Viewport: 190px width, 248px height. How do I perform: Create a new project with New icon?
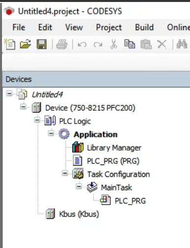point(10,44)
